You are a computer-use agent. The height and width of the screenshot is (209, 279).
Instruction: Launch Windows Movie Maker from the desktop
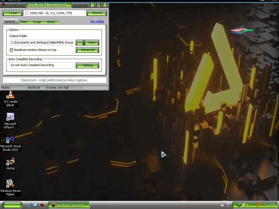click(10, 188)
